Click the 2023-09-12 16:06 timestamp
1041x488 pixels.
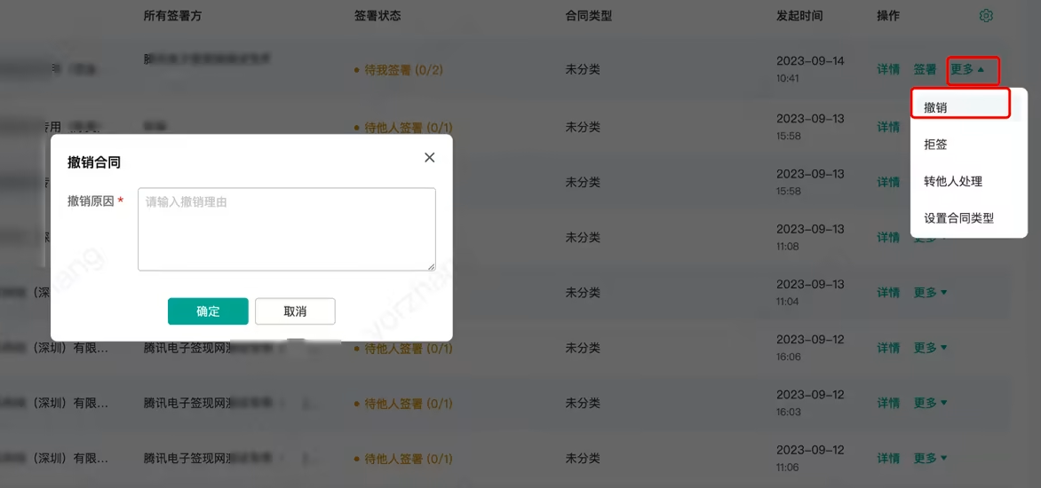(x=810, y=347)
